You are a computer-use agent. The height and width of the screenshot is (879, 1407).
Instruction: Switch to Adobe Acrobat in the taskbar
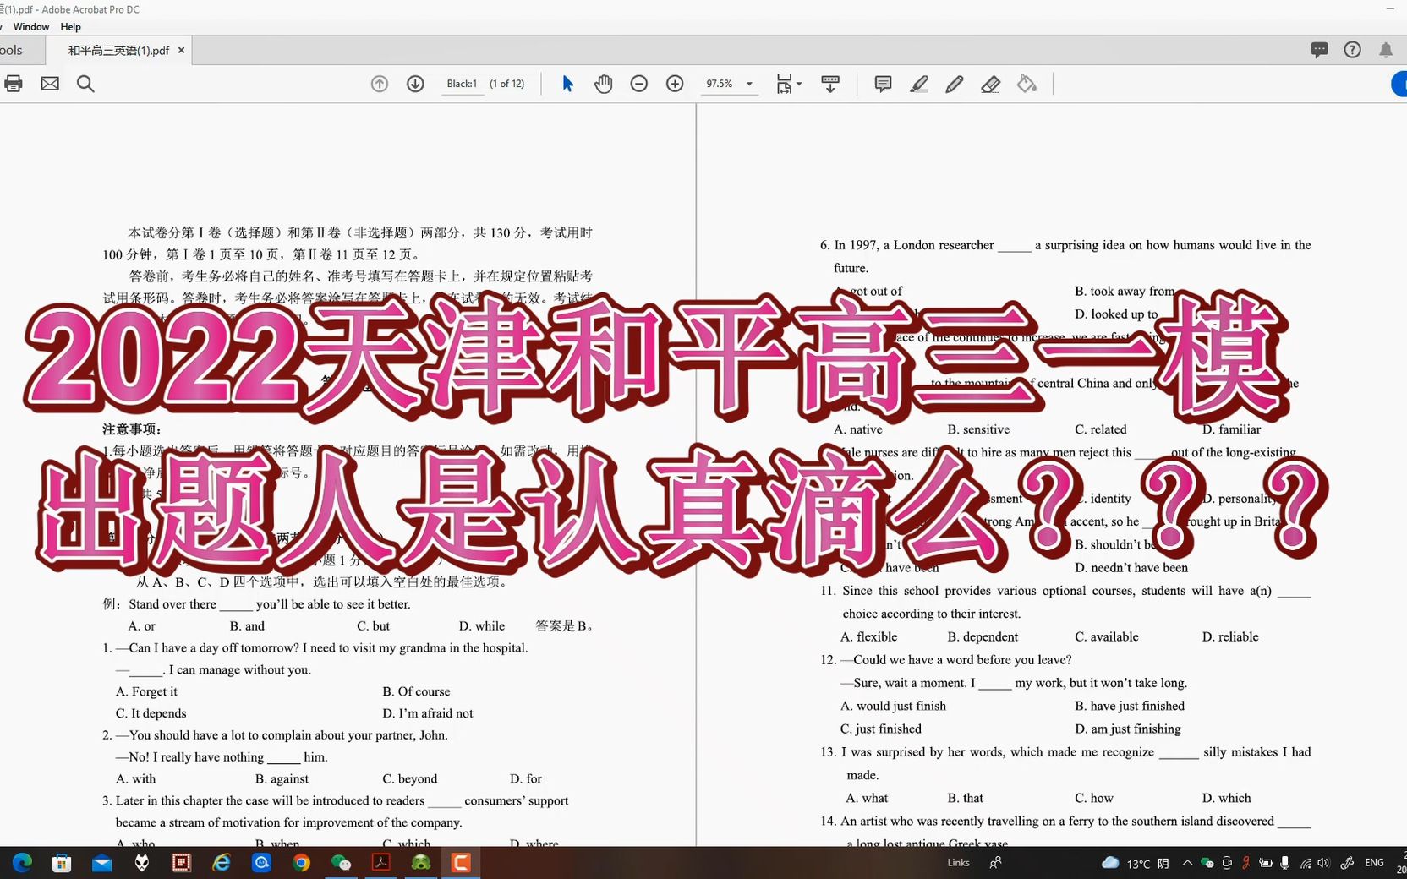click(x=380, y=863)
